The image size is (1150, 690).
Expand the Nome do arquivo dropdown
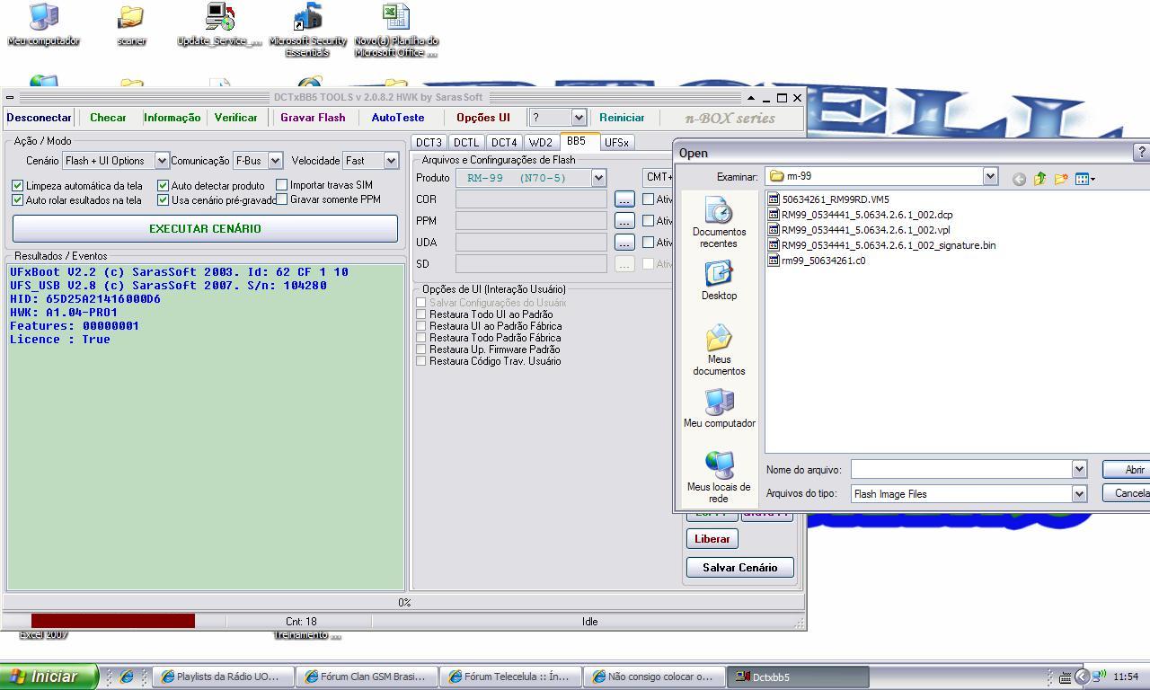1079,469
